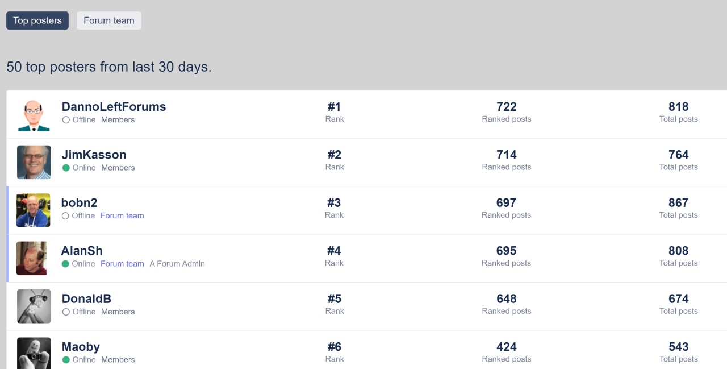The image size is (727, 369).
Task: Click the Maoby username link
Action: (81, 347)
